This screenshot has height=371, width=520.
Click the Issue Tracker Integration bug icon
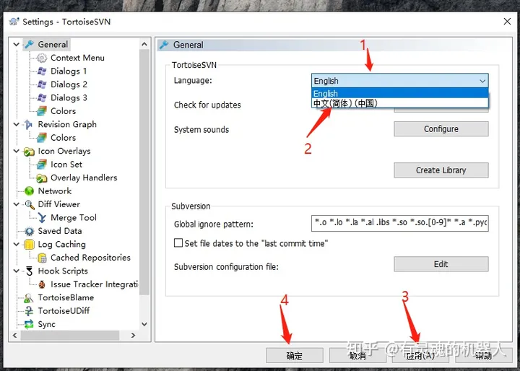click(43, 284)
